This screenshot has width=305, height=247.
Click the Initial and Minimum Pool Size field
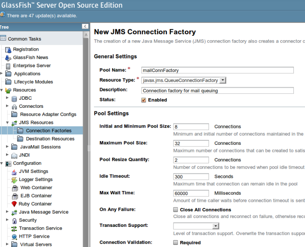click(191, 127)
